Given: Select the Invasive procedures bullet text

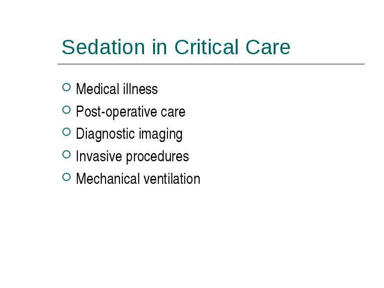Looking at the screenshot, I should tap(132, 156).
